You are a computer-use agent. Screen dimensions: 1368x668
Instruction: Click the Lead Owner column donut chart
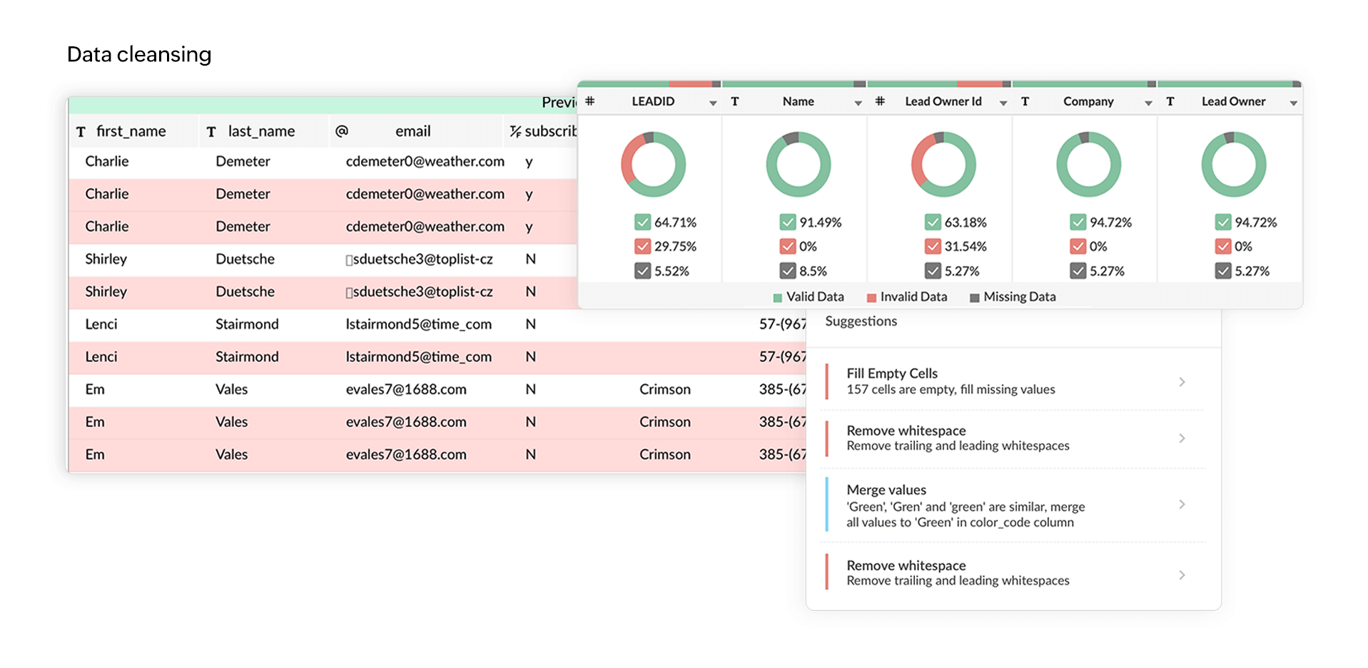pyautogui.click(x=1233, y=164)
